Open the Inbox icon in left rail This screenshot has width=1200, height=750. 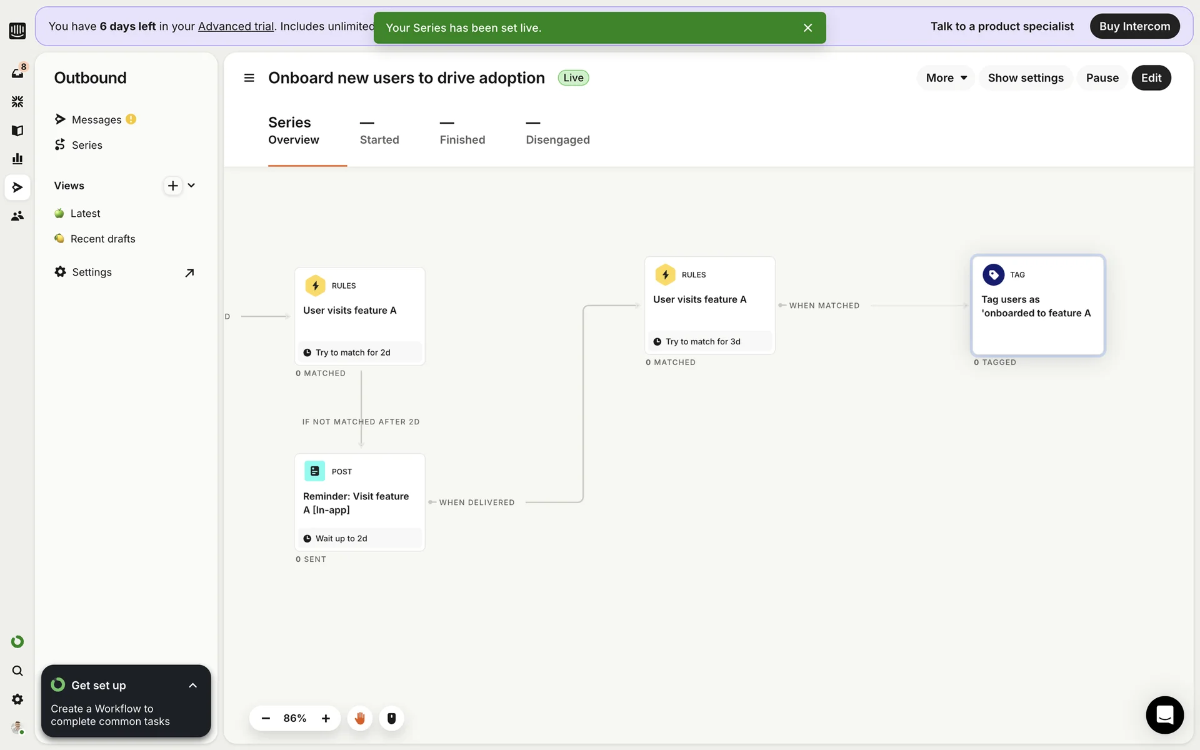[17, 73]
